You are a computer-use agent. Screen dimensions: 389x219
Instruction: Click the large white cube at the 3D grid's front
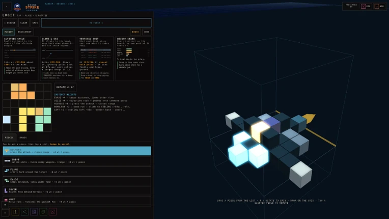(301, 174)
